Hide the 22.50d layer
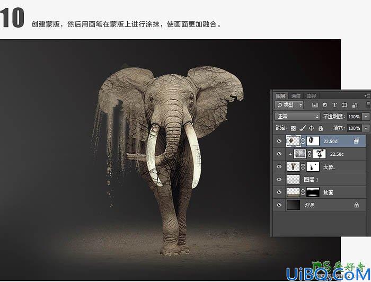Viewport: 371px width, 282px height. tap(279, 141)
